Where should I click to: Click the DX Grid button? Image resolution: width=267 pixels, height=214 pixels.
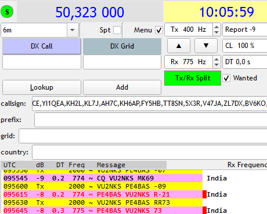point(122,46)
